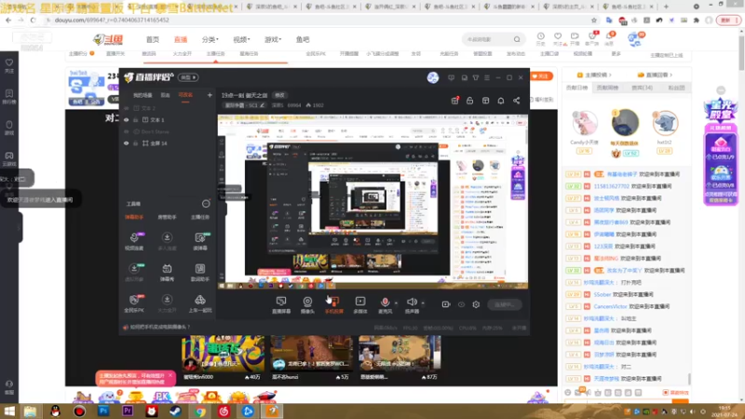Switch to the 可改名 scene tab

tap(185, 95)
